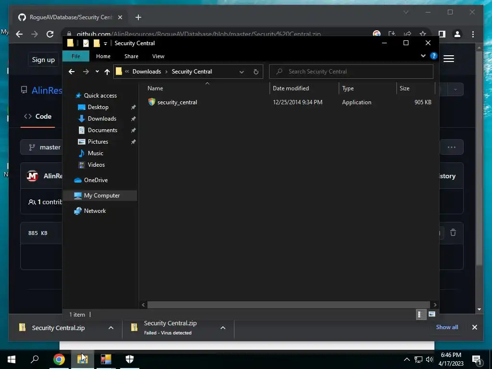Click Show all downloads
The image size is (492, 369).
click(x=447, y=327)
